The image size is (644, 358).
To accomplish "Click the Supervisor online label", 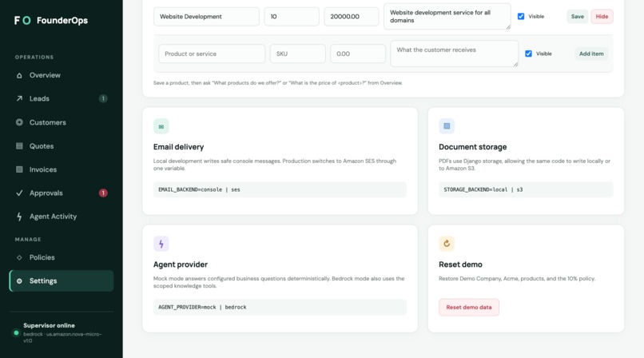I will (x=49, y=325).
